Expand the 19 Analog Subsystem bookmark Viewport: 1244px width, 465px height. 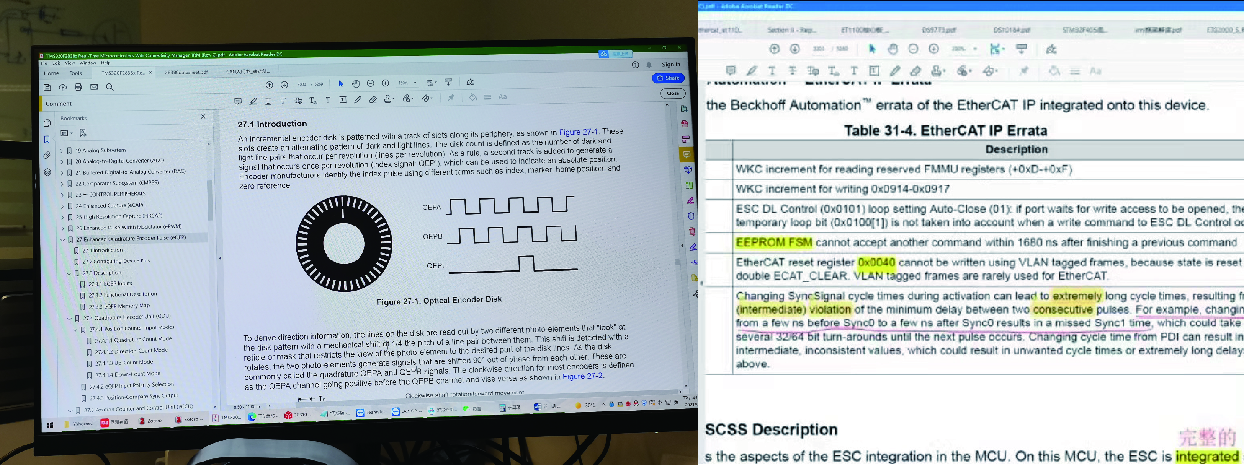point(62,151)
